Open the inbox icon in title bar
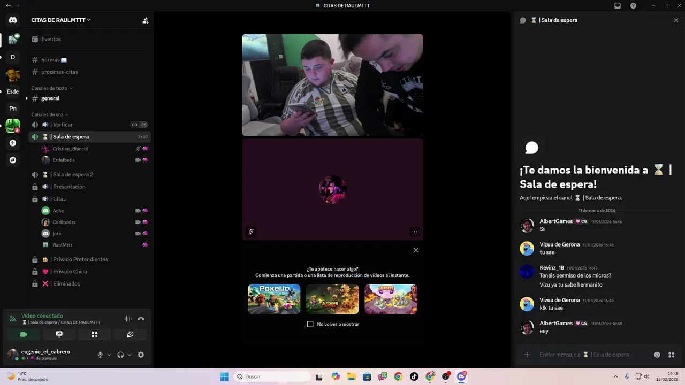The width and height of the screenshot is (685, 385). [x=618, y=5]
